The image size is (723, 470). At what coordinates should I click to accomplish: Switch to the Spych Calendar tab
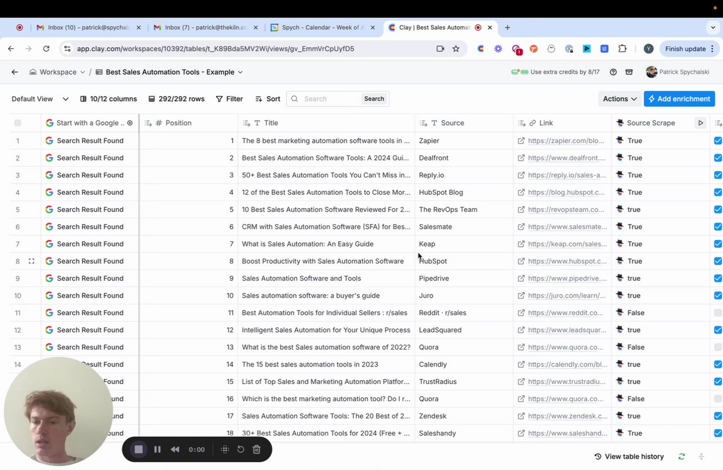coord(323,27)
